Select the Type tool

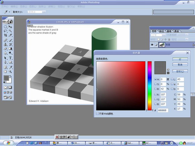pos(10,58)
